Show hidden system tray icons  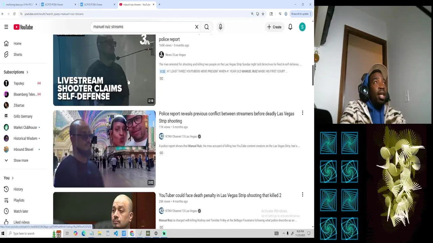[x=284, y=234]
